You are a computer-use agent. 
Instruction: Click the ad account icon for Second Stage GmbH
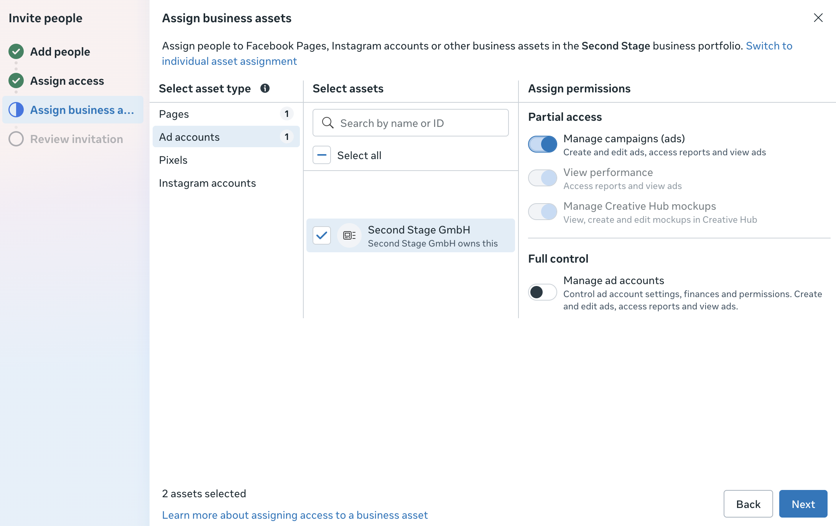(349, 235)
